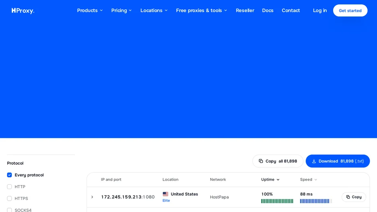This screenshot has height=212, width=377.
Task: Click the Locations chevron arrow
Action: coord(166,10)
